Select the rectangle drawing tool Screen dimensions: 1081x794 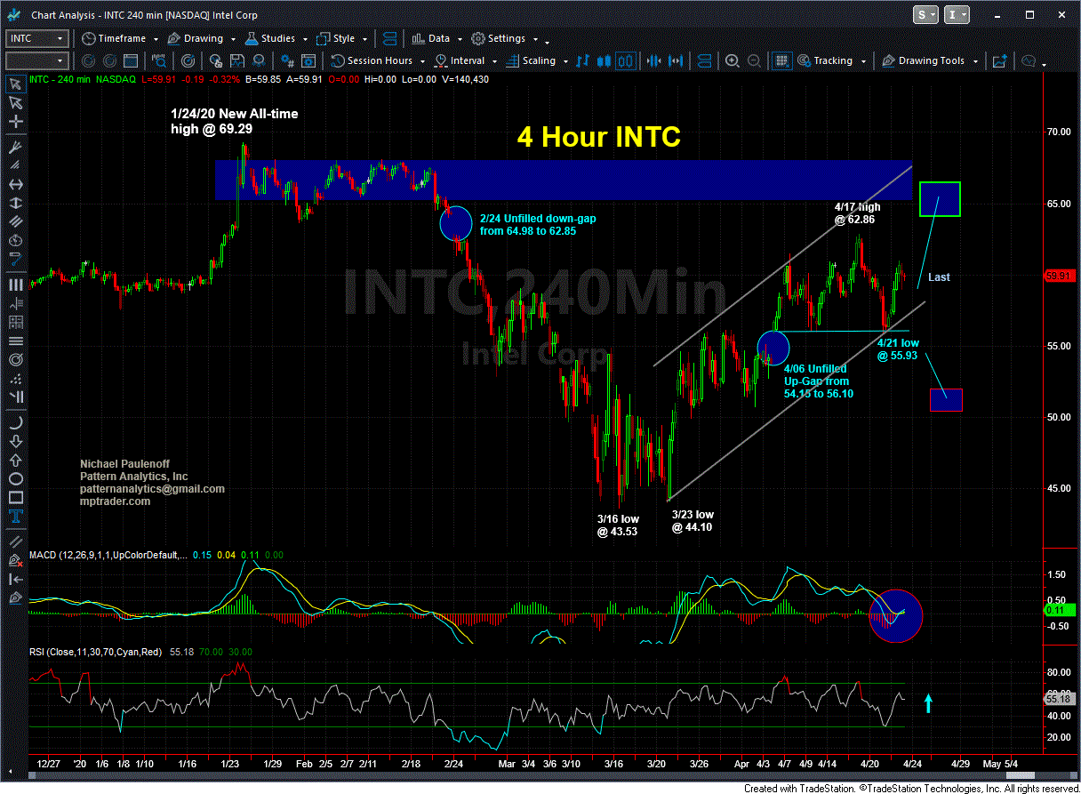[15, 499]
